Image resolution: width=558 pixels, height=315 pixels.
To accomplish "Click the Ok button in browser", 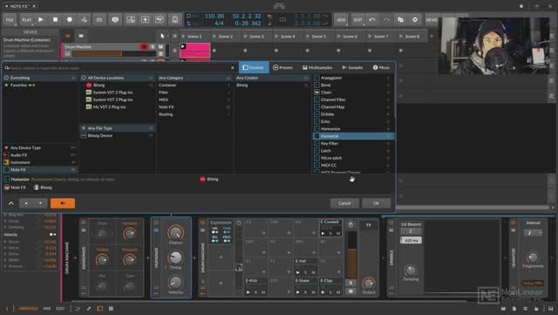I will tap(376, 203).
